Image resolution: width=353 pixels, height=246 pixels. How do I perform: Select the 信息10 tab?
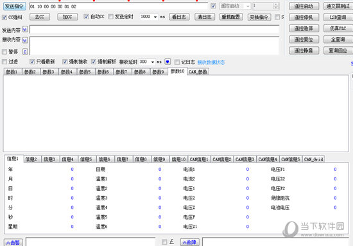[x=178, y=159]
